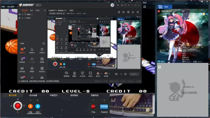Click the empty player seat reading 等待加入中
This screenshot has height=118, width=210.
click(x=183, y=90)
